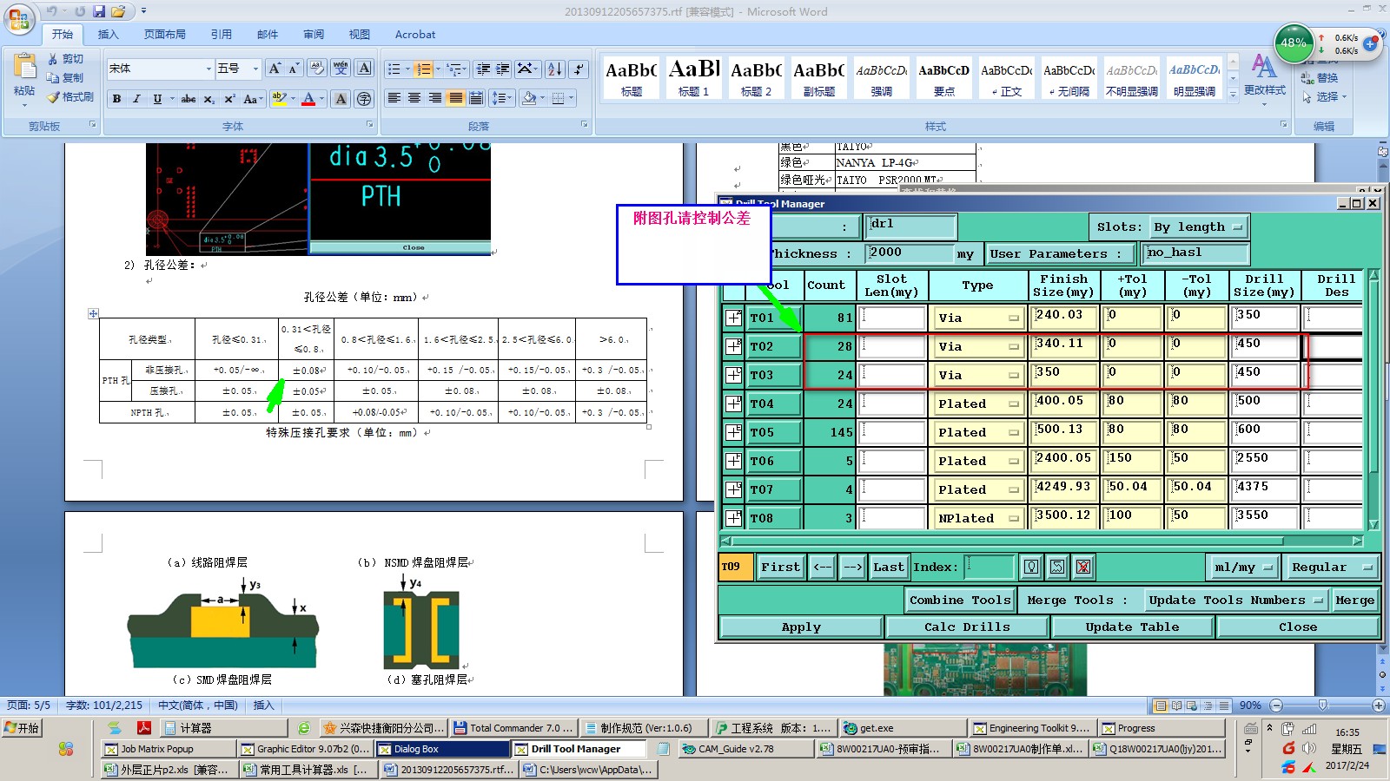Open the Regular dropdown

pos(1331,567)
